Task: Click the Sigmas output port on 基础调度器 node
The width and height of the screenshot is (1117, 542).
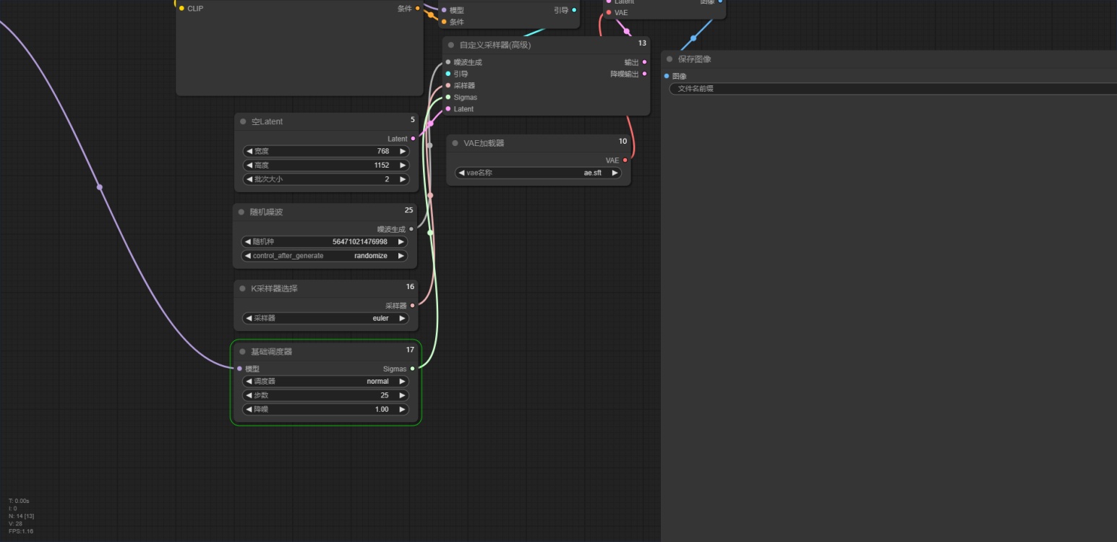Action: 412,369
